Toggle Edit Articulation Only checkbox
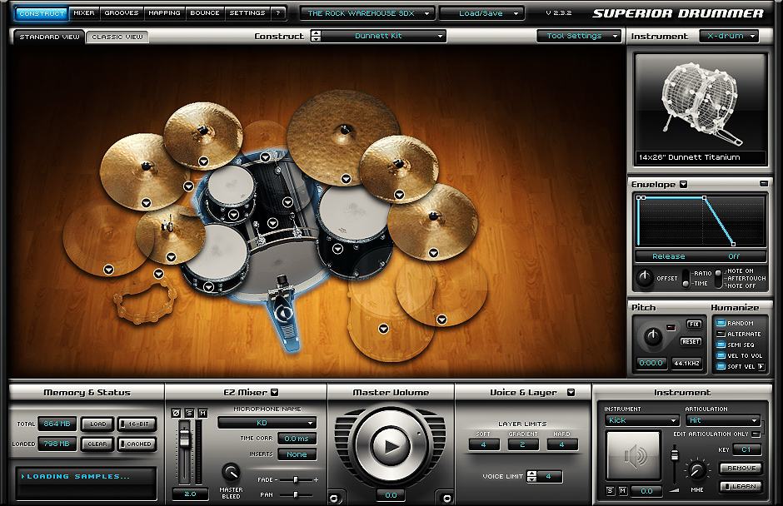783x506 pixels. (x=756, y=434)
